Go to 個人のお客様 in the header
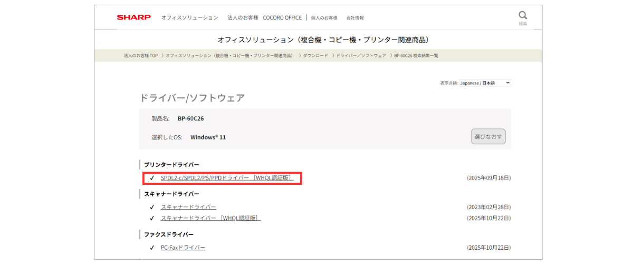Viewport: 633px width, 264px height. 324,18
